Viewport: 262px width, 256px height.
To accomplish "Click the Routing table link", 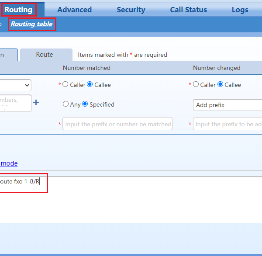I will (x=31, y=24).
